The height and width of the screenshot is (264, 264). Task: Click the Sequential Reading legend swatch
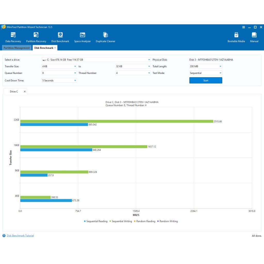[85, 221]
